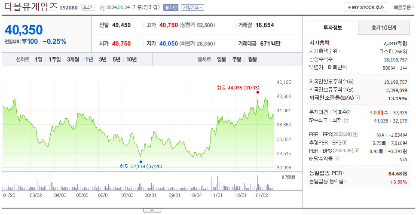The width and height of the screenshot is (416, 215).
Task: Open the 동일업종 등락률 link
Action: (326, 181)
